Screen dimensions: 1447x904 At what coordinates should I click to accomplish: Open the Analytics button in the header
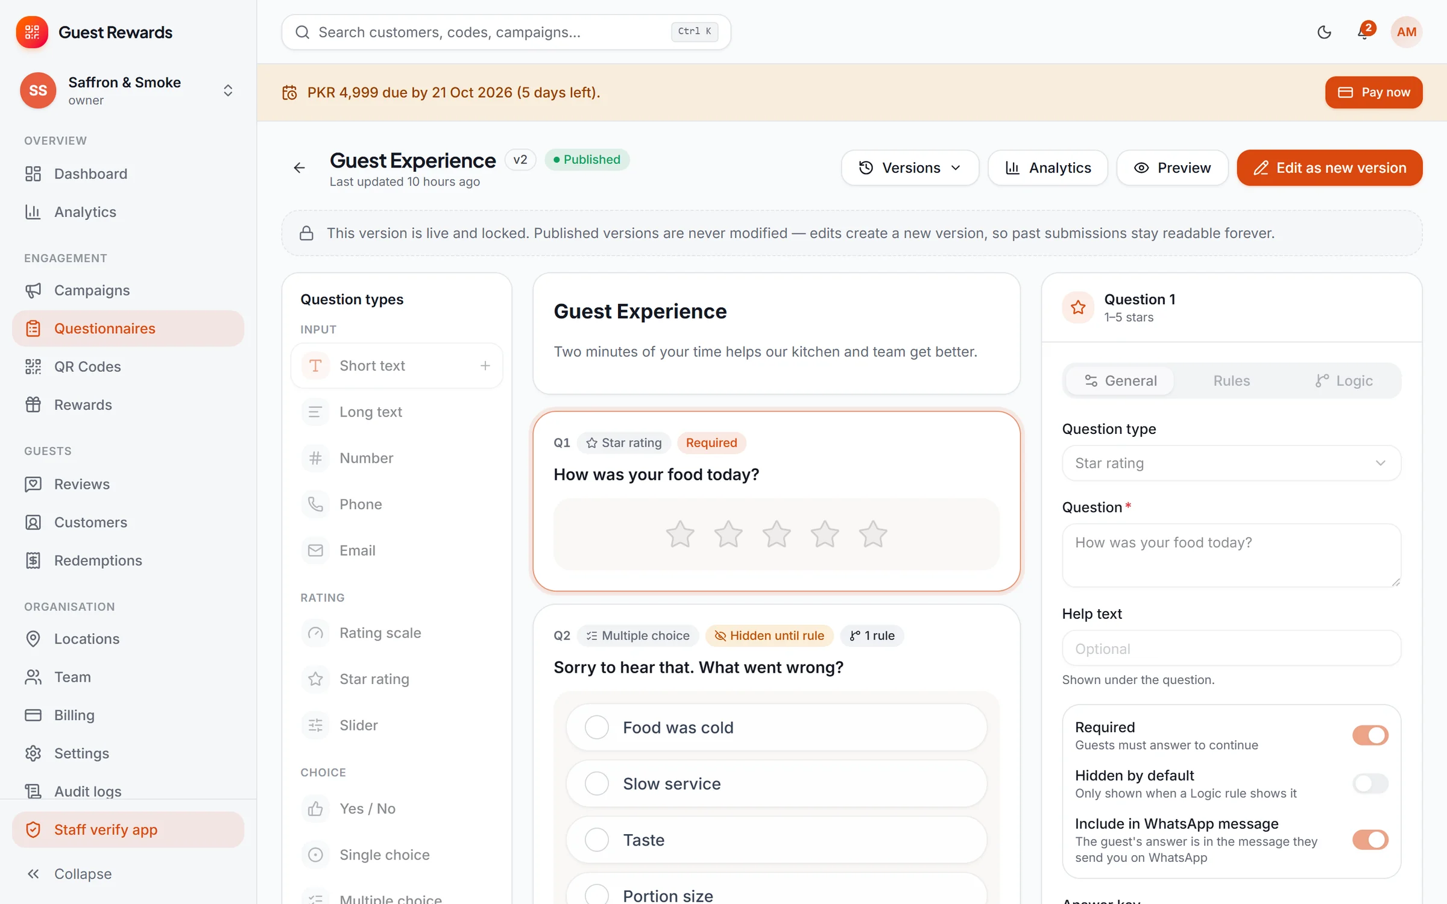(x=1048, y=168)
